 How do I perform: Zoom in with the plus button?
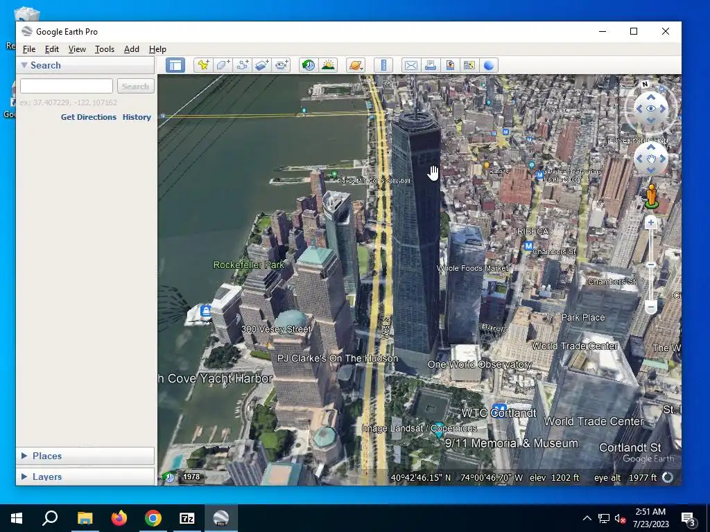click(x=650, y=222)
